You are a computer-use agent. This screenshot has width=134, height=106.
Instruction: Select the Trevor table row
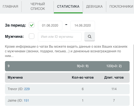coord(67,89)
